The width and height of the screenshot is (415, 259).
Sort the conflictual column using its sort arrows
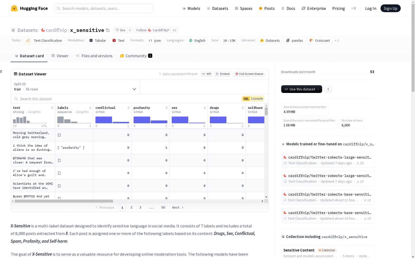(x=128, y=108)
